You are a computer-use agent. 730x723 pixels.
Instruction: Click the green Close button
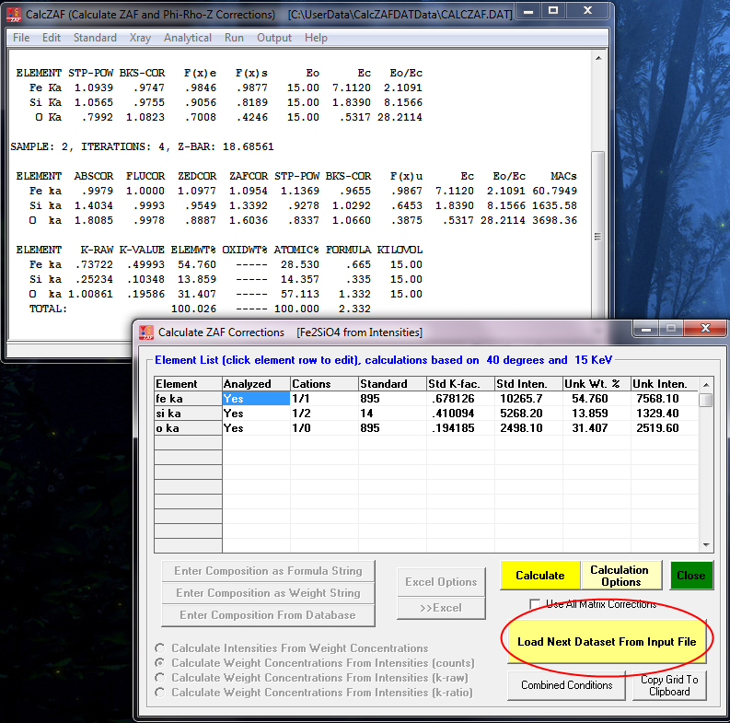pyautogui.click(x=690, y=576)
